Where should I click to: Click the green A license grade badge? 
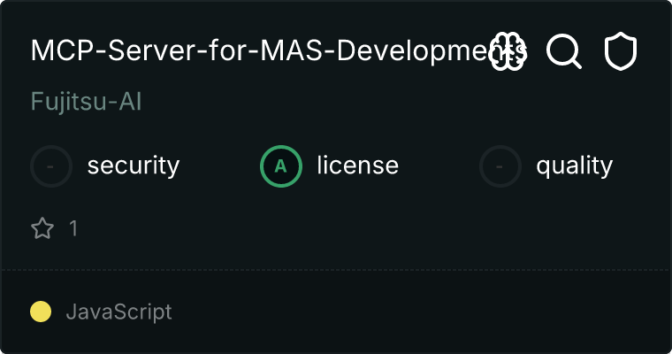pyautogui.click(x=281, y=166)
